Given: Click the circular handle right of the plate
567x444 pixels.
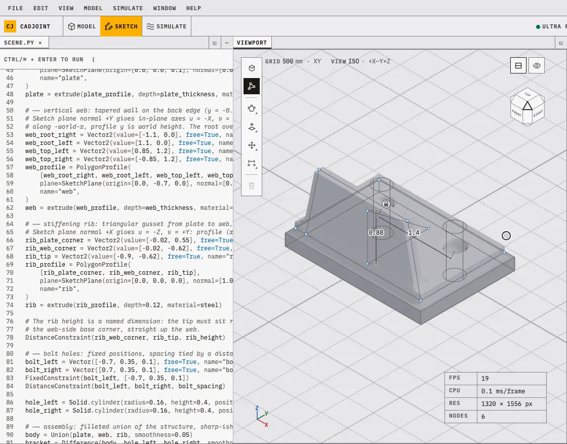Looking at the screenshot, I should 506,236.
